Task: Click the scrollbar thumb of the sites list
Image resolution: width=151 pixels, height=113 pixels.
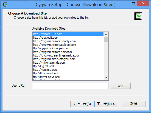Action: (x=106, y=39)
